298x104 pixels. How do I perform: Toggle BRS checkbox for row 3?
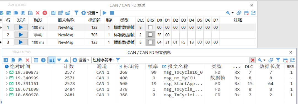pos(150,42)
